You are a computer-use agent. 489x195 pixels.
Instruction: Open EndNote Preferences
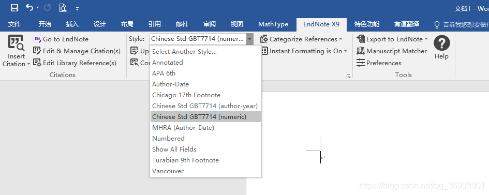pyautogui.click(x=379, y=63)
